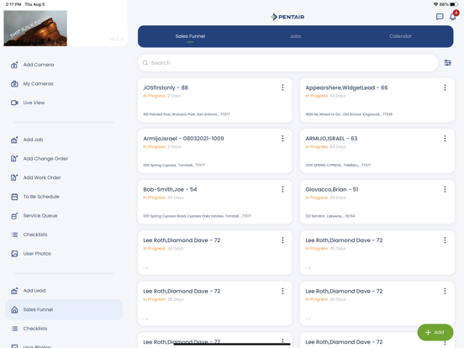Screen dimensions: 464x348
Task: Open Live View from the sidebar
Action: pos(28,103)
